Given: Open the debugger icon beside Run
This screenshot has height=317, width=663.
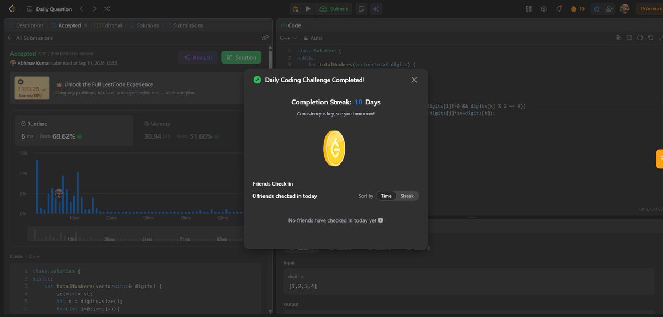Looking at the screenshot, I should [x=296, y=9].
